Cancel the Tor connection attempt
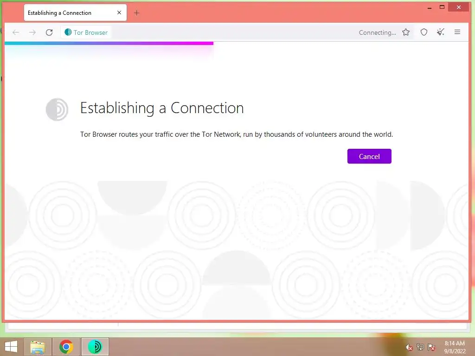This screenshot has width=475, height=356. [x=369, y=156]
